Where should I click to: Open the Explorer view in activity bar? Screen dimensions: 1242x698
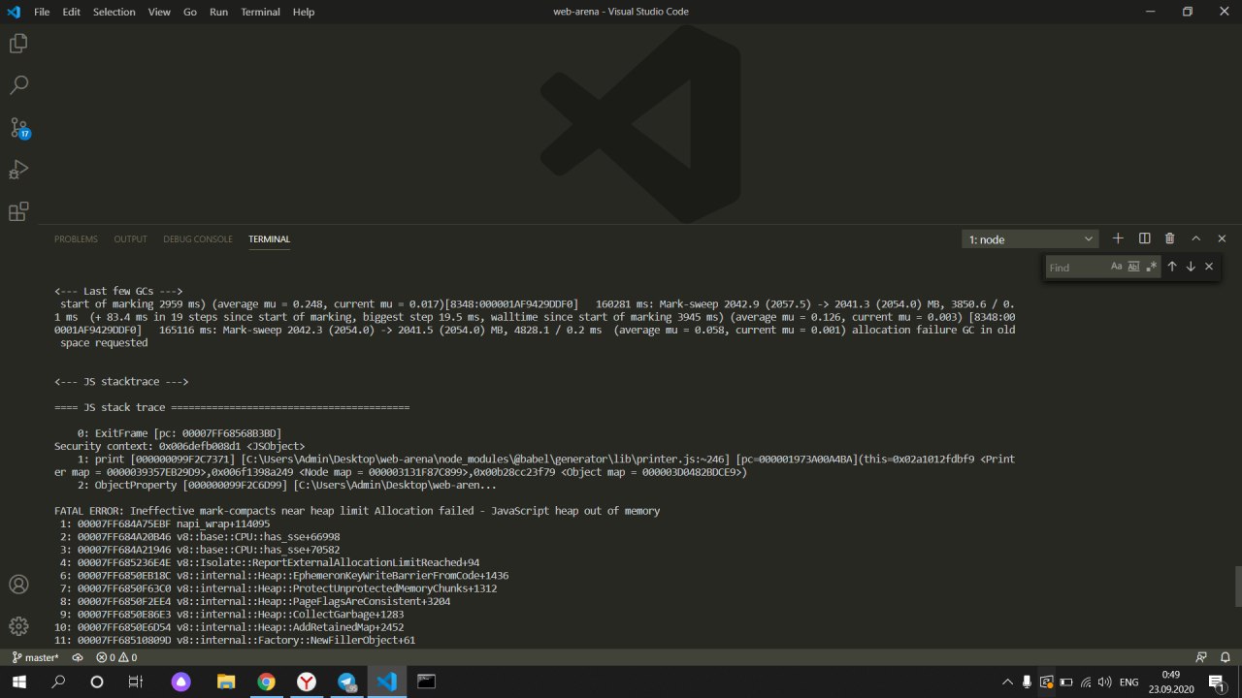(x=18, y=44)
